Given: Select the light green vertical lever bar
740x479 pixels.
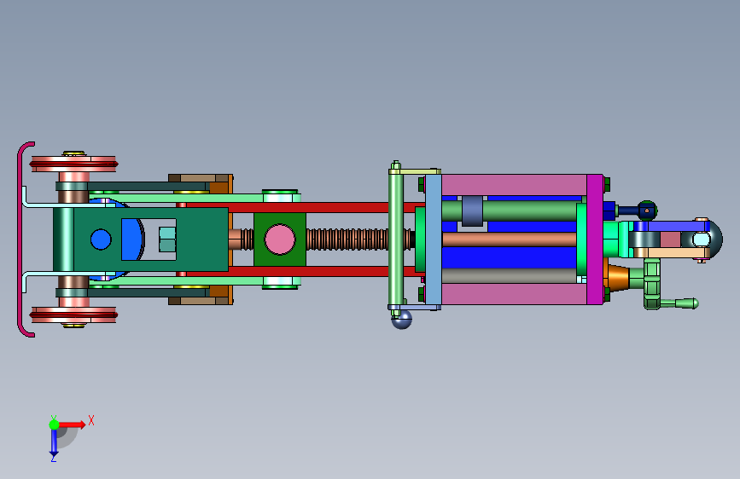Looking at the screenshot, I should (395, 239).
